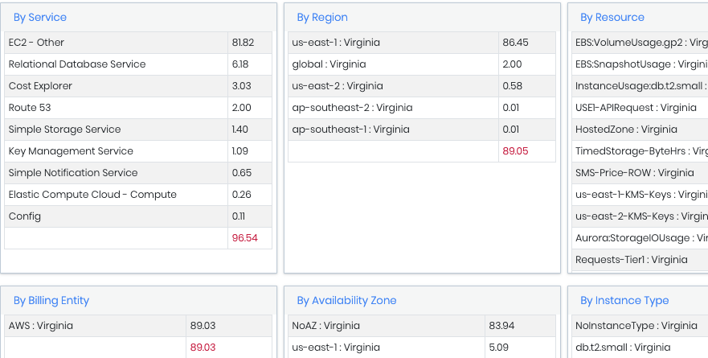This screenshot has height=358, width=708.
Task: Click the By Region total 89.05
Action: (515, 151)
